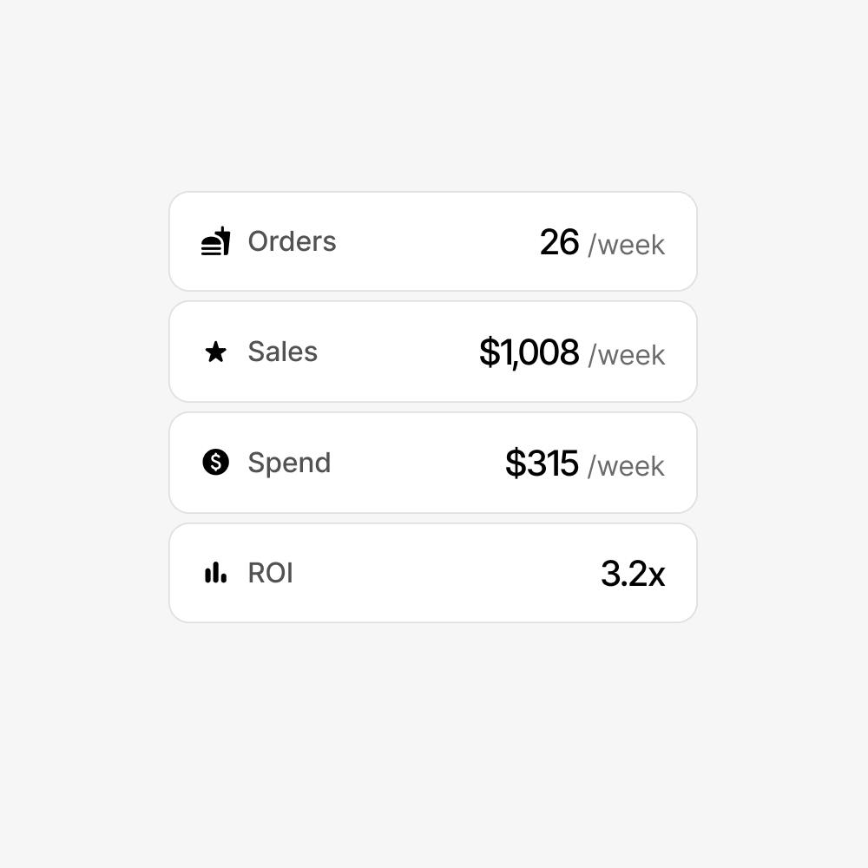
Task: Click the 3.2x ROI value
Action: [632, 574]
